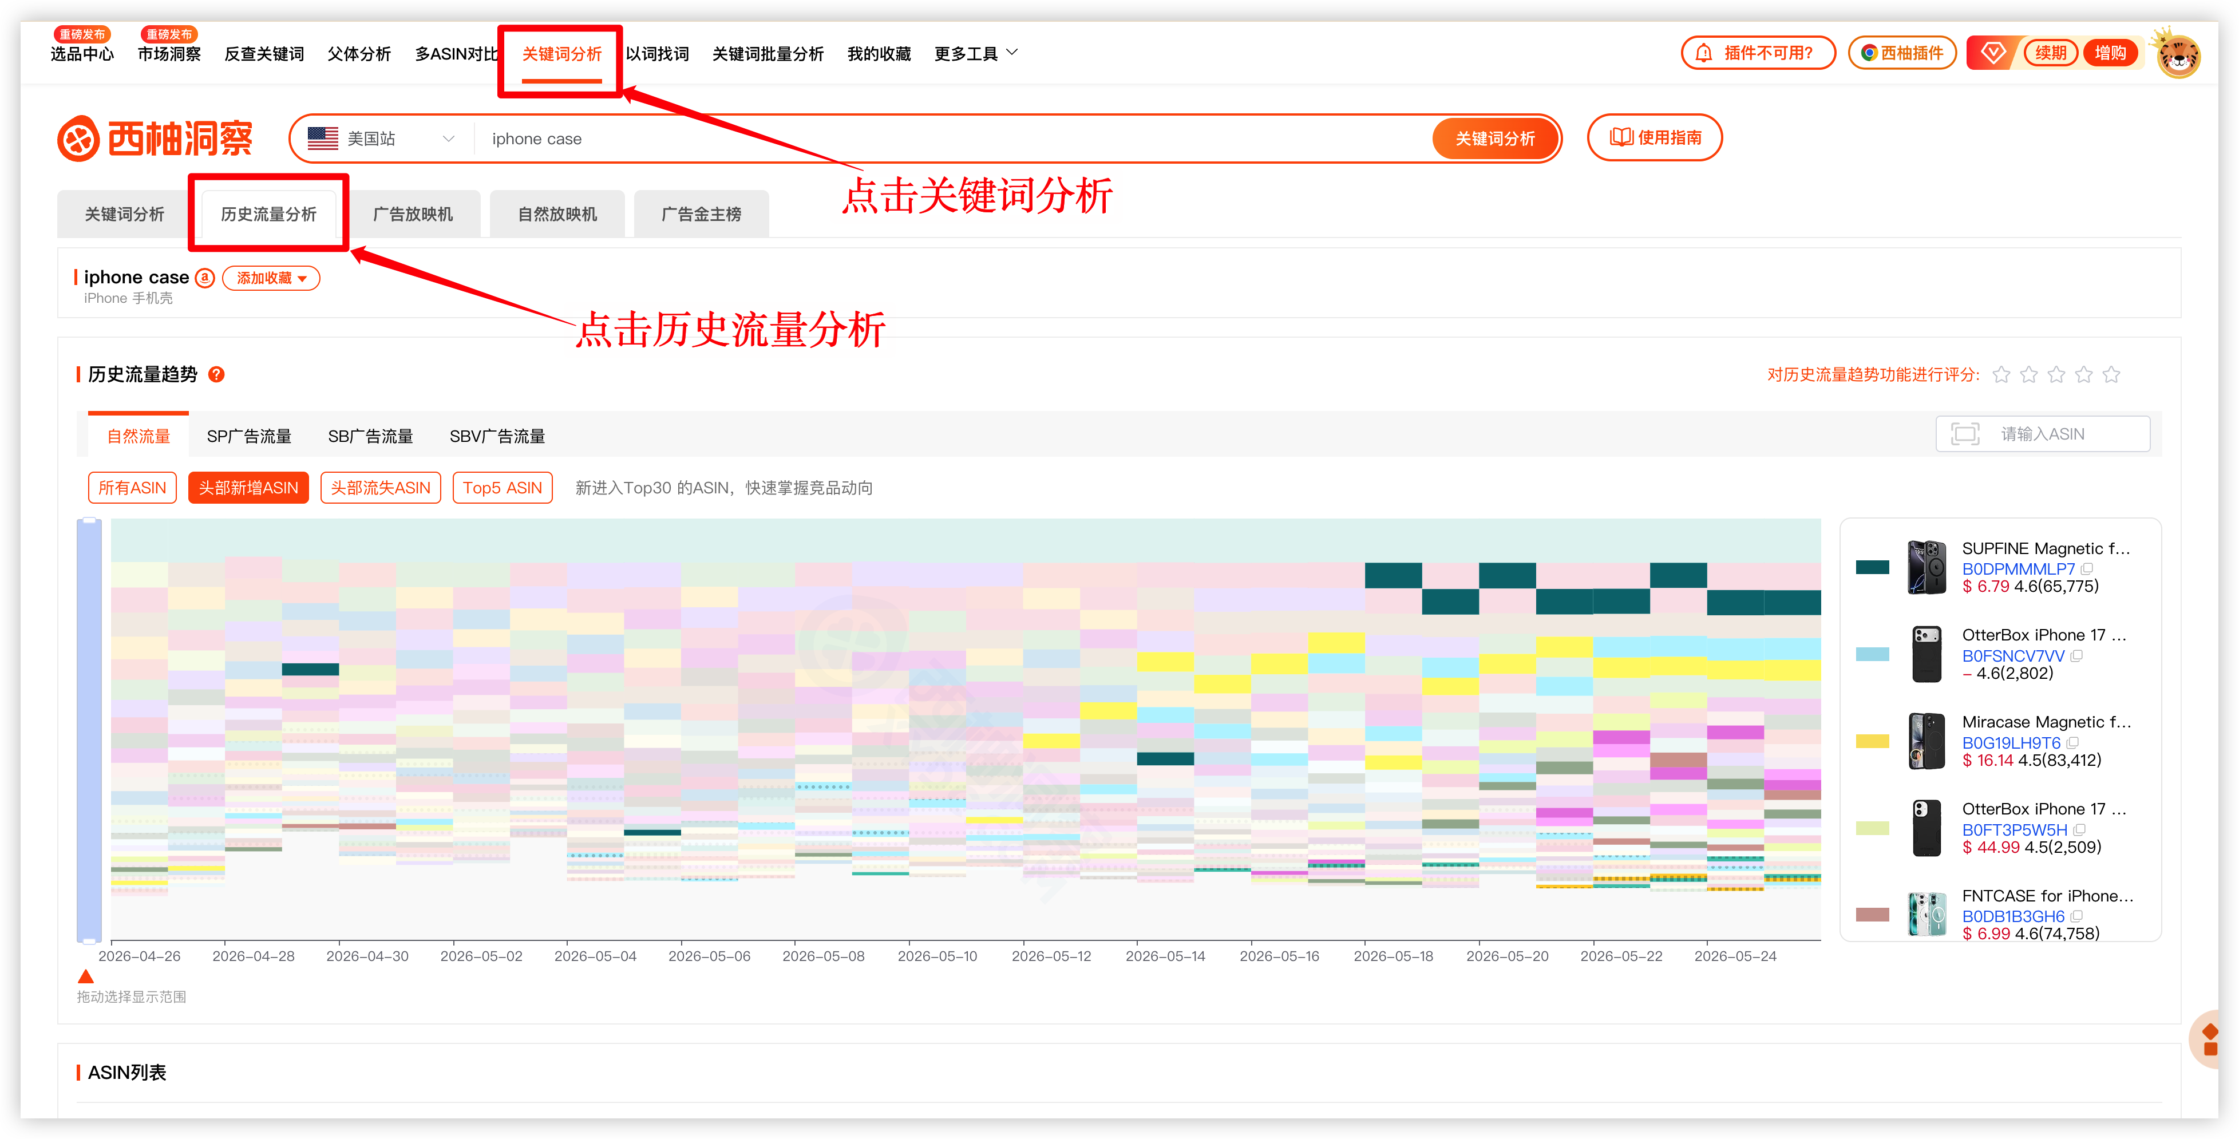The image size is (2239, 1139).
Task: Open ASIN link B0G19LH9T6
Action: [x=2011, y=742]
